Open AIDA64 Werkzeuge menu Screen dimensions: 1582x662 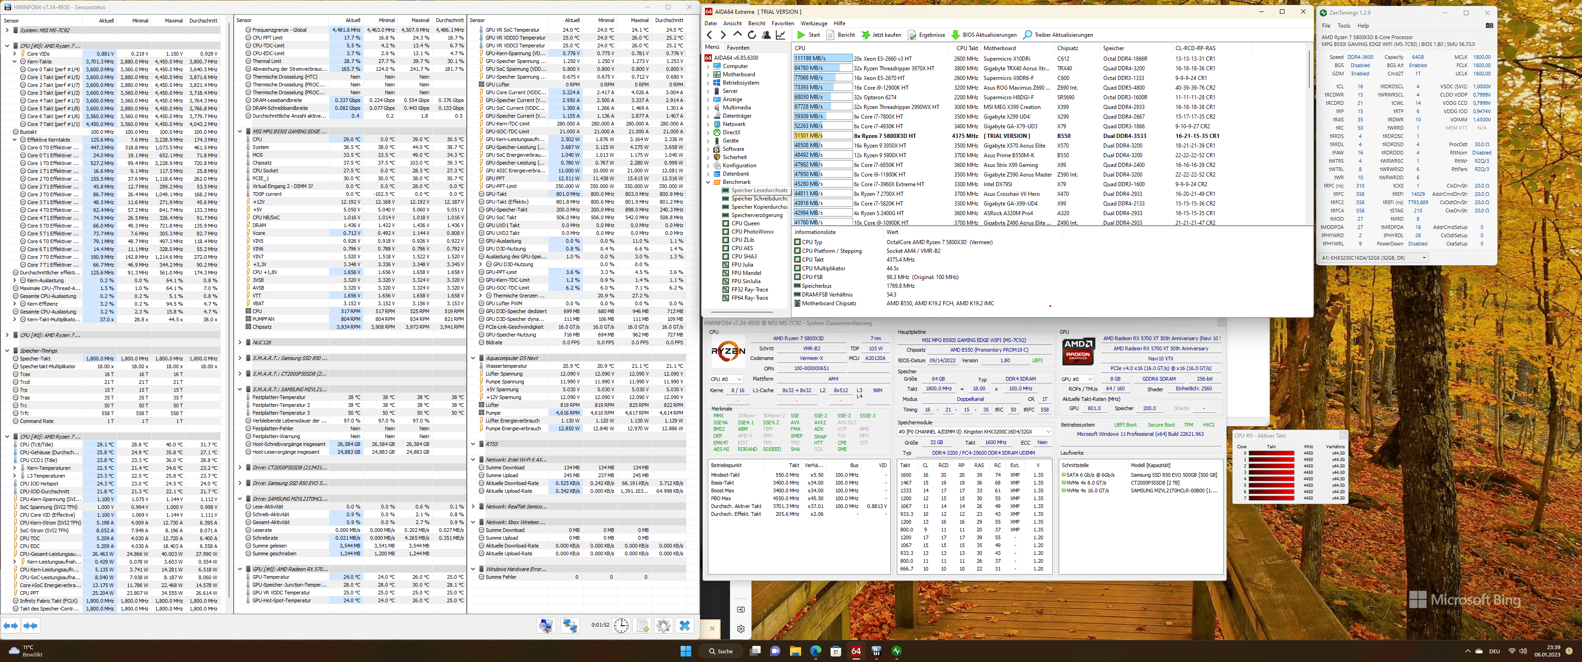(x=814, y=23)
